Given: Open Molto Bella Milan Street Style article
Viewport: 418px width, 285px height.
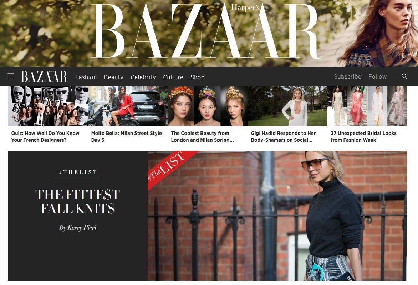Looking at the screenshot, I should tap(126, 137).
